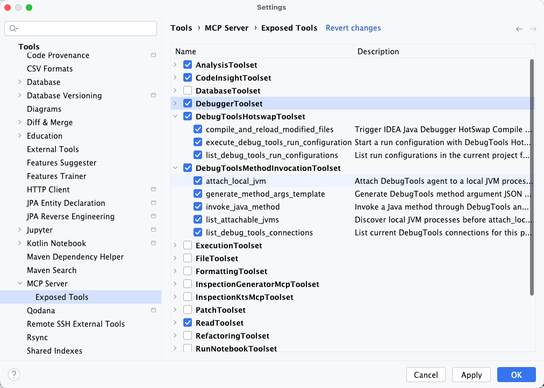The image size is (544, 388).
Task: Open the help question mark icon
Action: point(14,375)
